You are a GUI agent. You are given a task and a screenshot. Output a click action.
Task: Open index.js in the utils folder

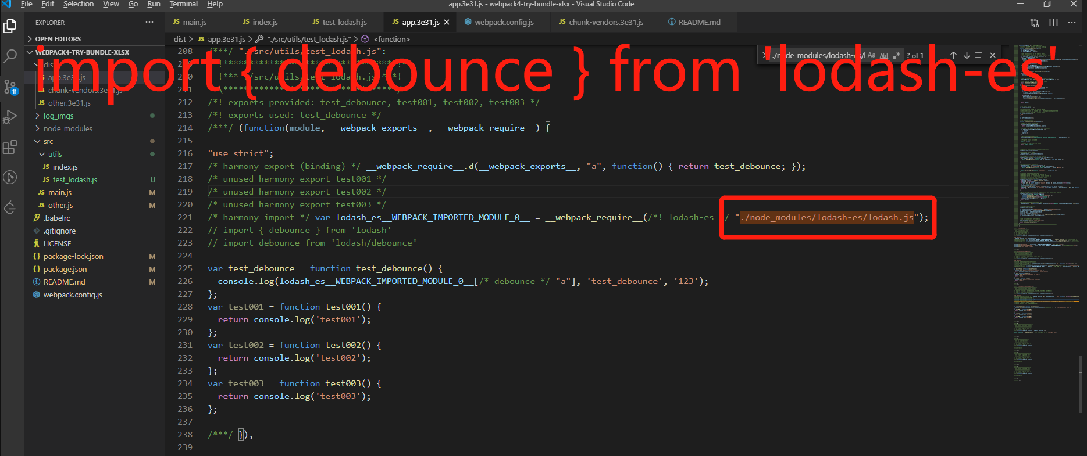tap(94, 167)
